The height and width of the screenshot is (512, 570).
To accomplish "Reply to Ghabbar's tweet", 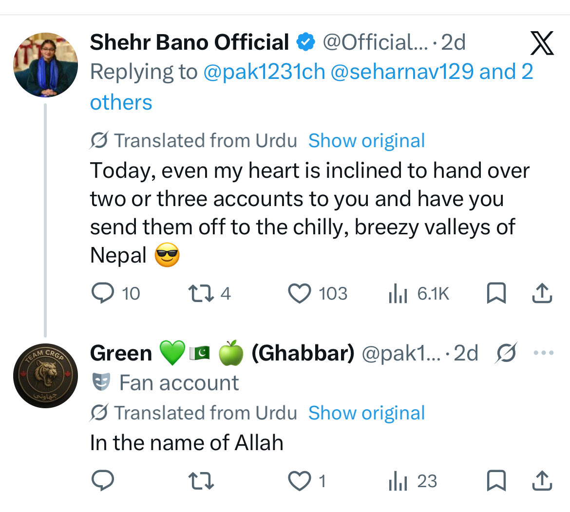I will pos(102,481).
